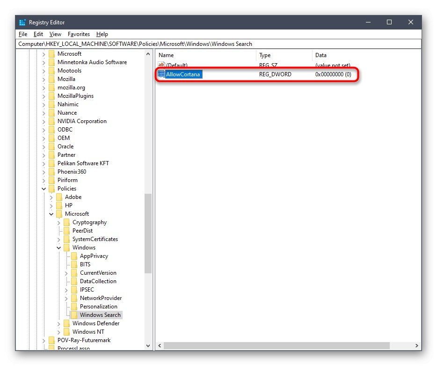
Task: Select the Nuance key
Action: pos(67,113)
